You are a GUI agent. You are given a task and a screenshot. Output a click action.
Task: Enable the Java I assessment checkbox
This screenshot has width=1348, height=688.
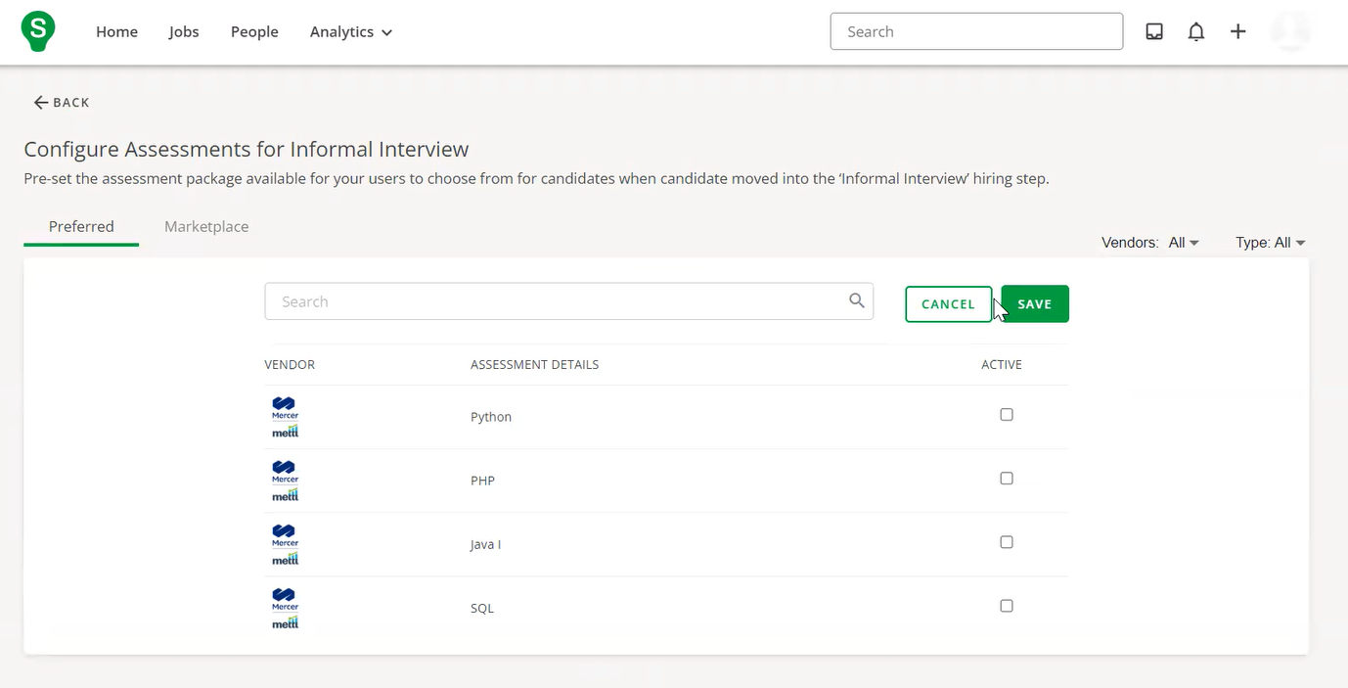pyautogui.click(x=1007, y=542)
